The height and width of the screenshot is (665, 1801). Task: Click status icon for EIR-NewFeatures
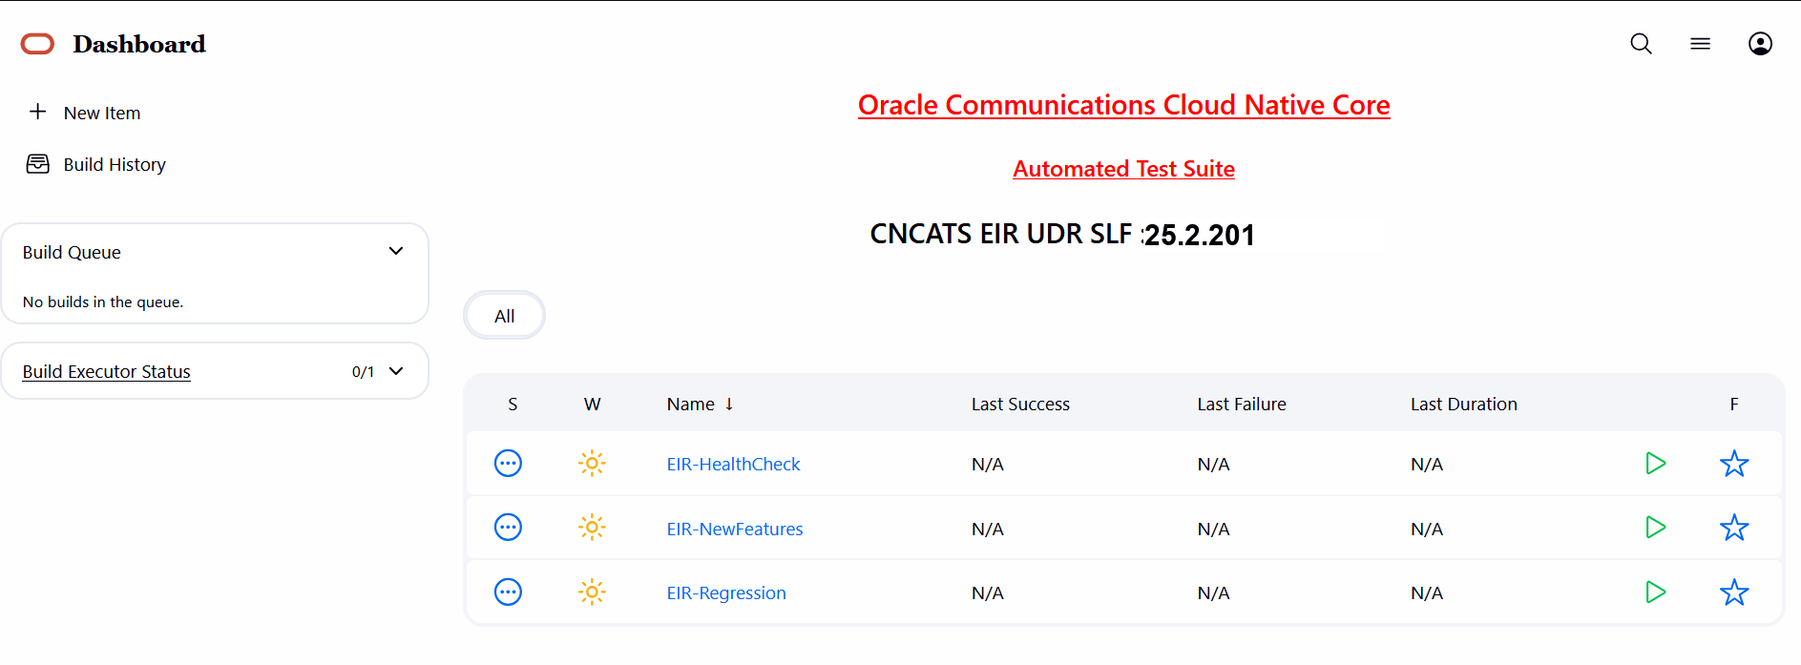pyautogui.click(x=508, y=528)
